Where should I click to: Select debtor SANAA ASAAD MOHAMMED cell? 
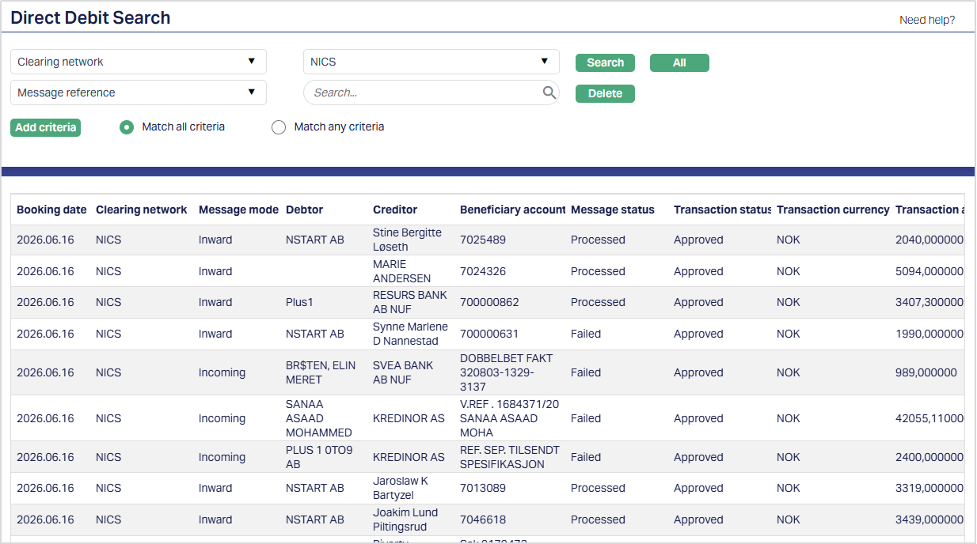pos(319,418)
